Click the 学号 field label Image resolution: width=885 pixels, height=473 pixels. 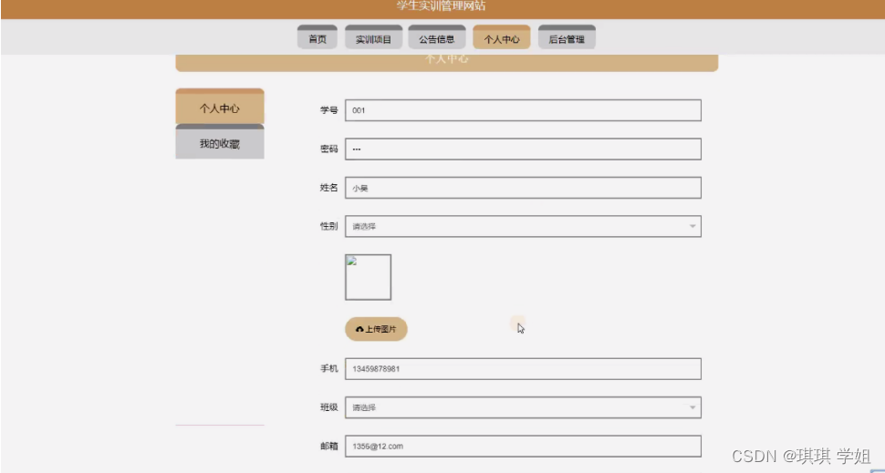coord(328,110)
